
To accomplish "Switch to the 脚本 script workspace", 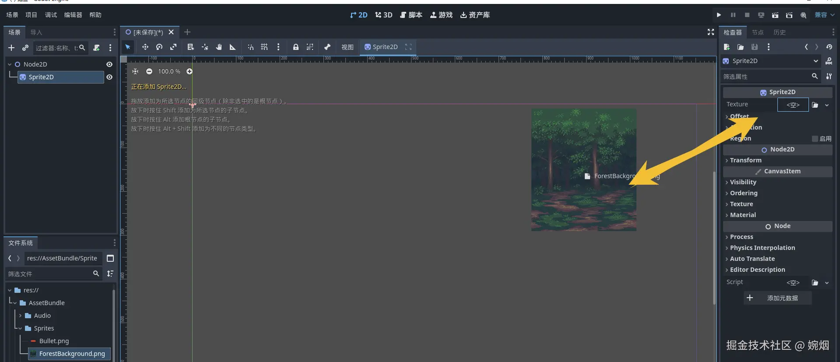I will (x=411, y=15).
